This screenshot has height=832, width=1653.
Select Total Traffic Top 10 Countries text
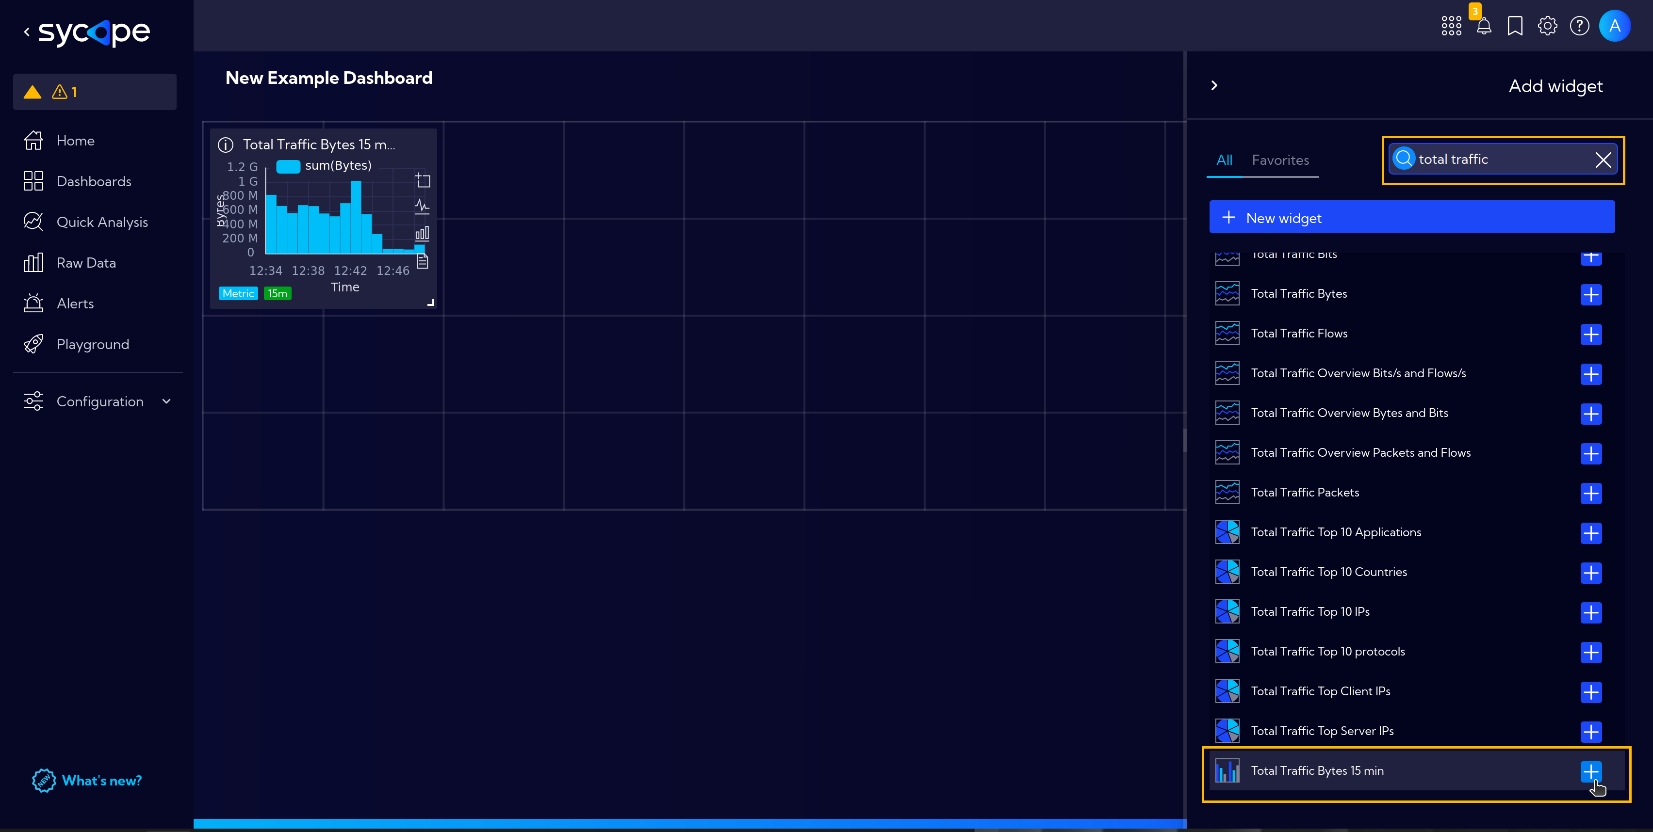[x=1328, y=572]
